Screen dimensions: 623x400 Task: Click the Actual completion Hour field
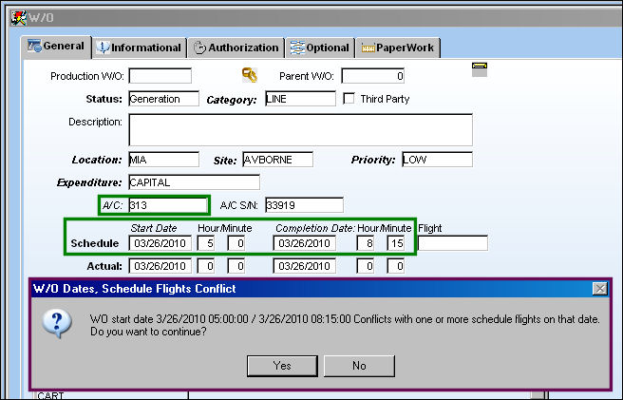pyautogui.click(x=365, y=266)
